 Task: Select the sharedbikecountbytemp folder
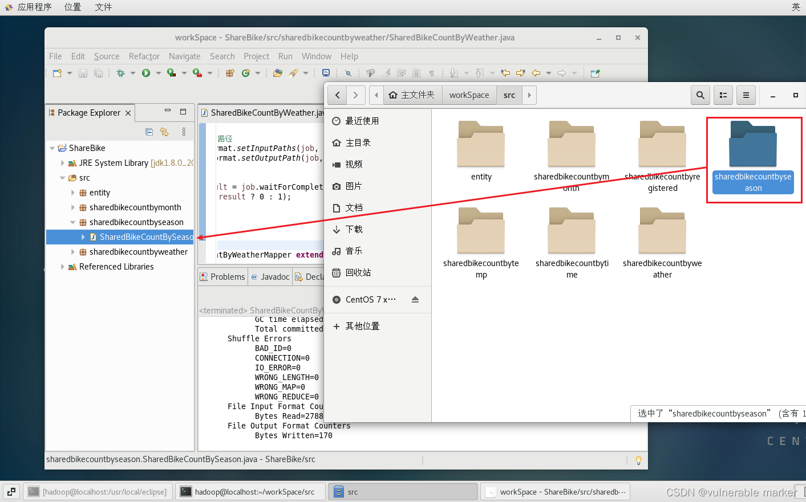tap(481, 243)
